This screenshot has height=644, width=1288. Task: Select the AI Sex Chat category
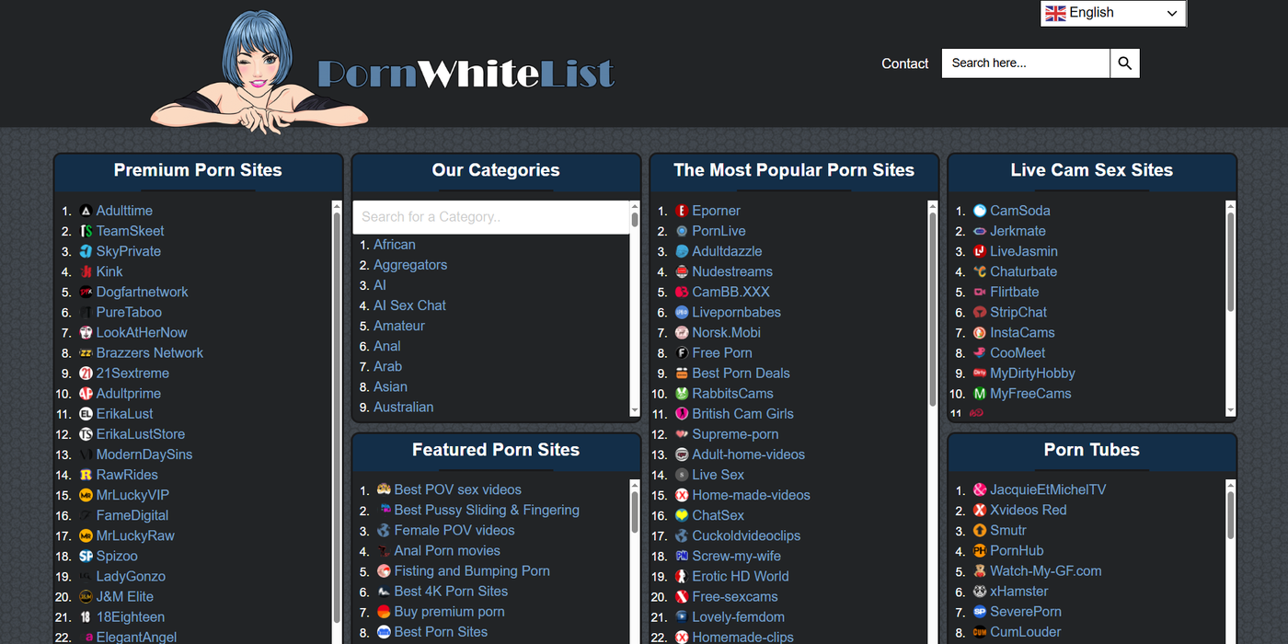(x=409, y=305)
